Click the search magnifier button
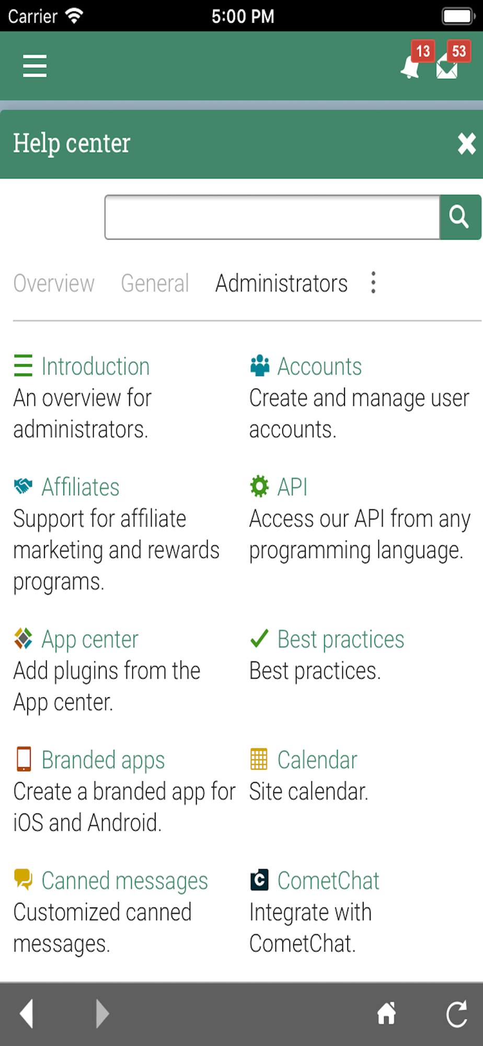 [460, 217]
